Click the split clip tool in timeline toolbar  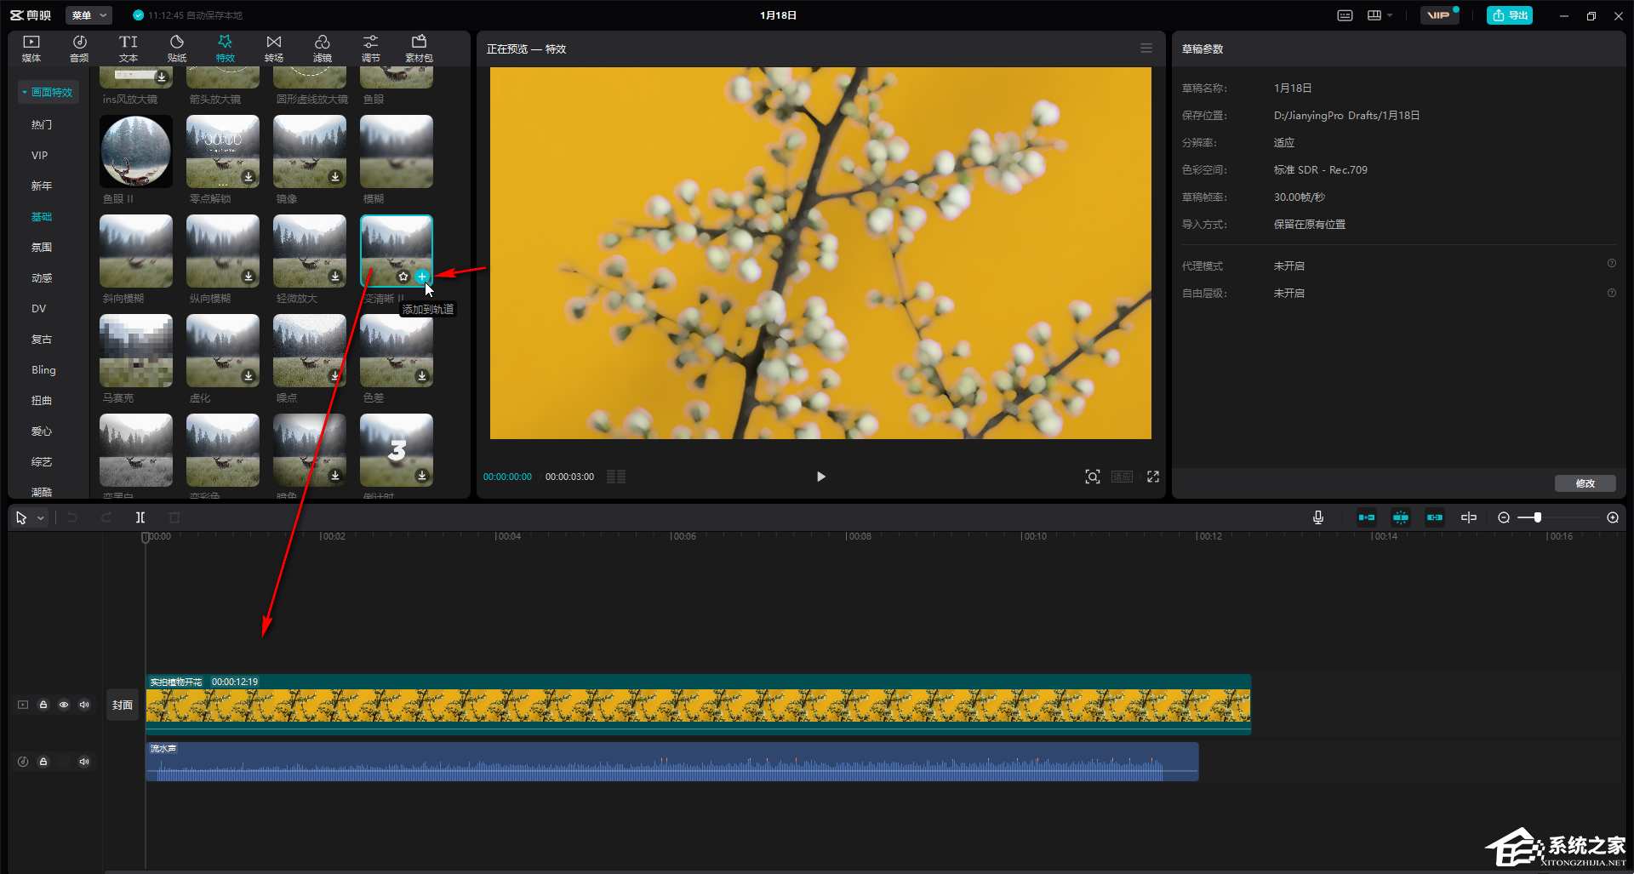tap(140, 517)
